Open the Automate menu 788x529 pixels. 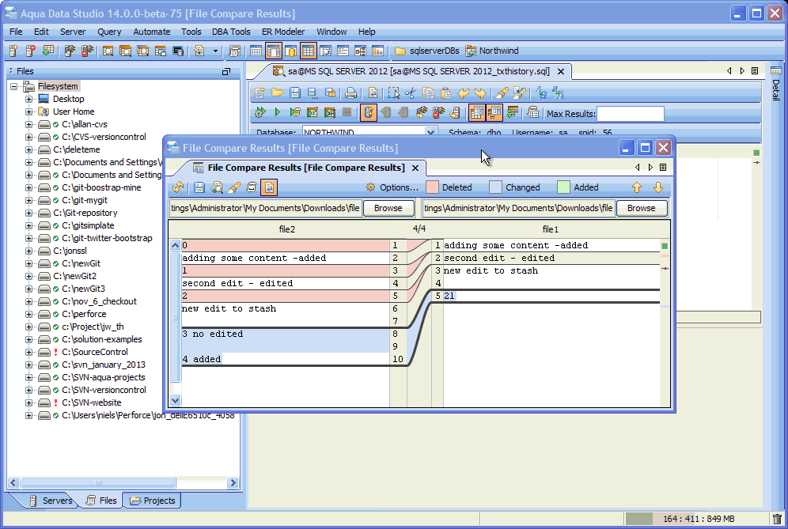point(151,32)
